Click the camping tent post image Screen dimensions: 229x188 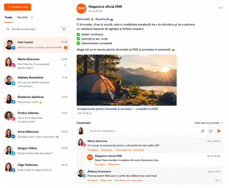(x=127, y=80)
